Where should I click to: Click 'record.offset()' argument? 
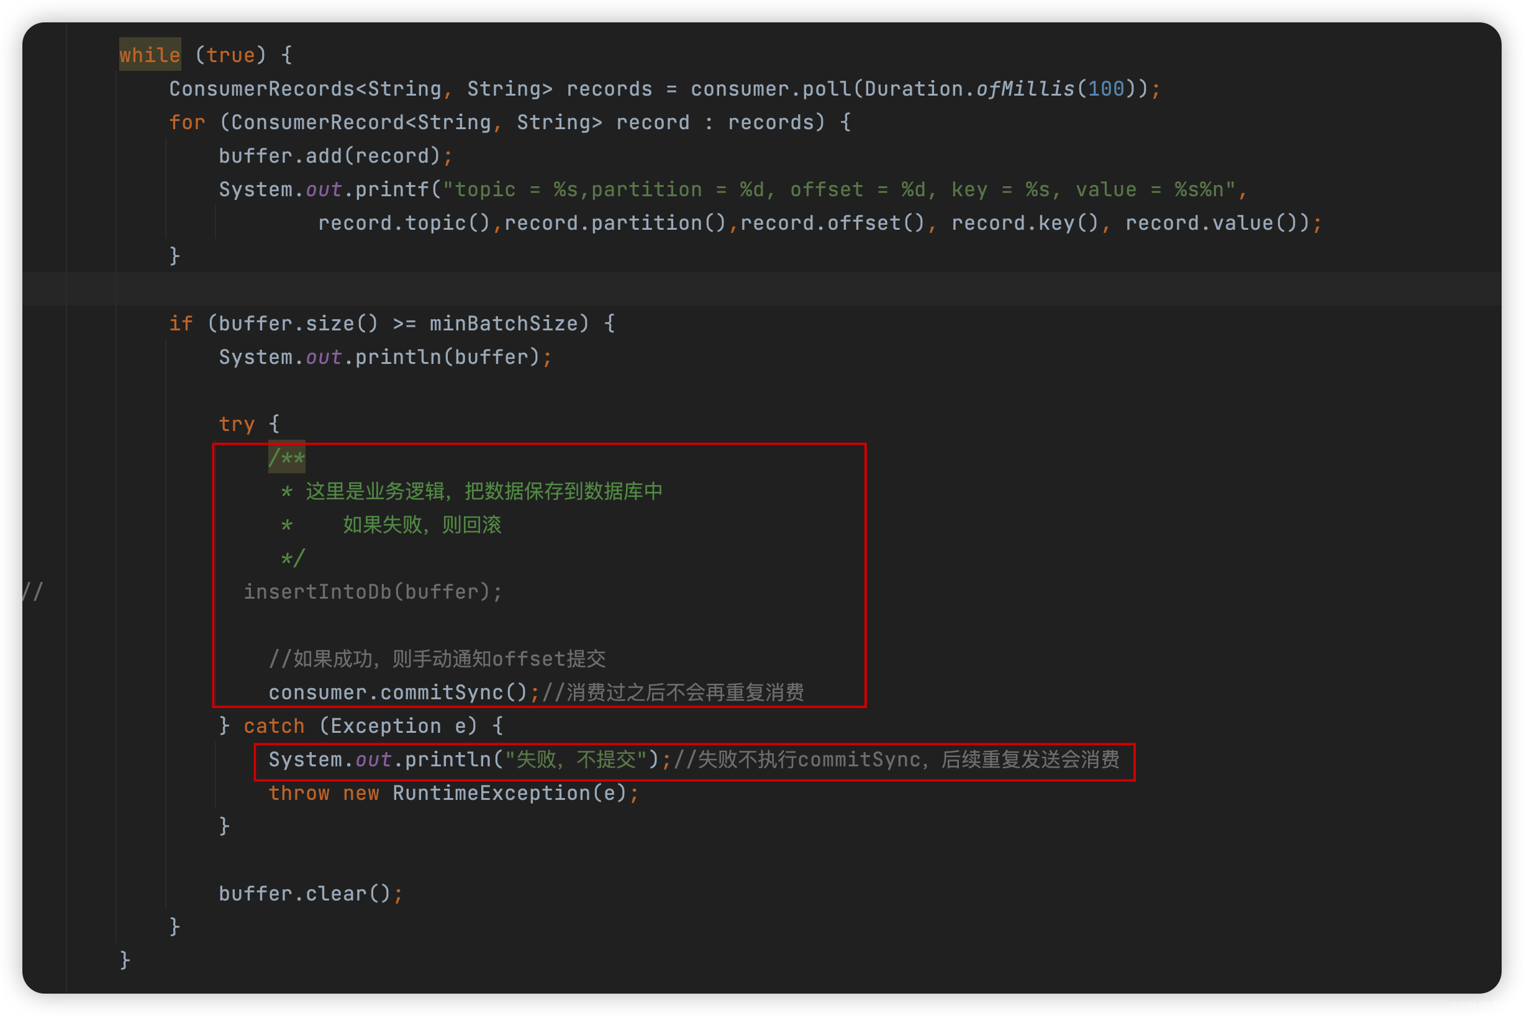click(x=833, y=224)
